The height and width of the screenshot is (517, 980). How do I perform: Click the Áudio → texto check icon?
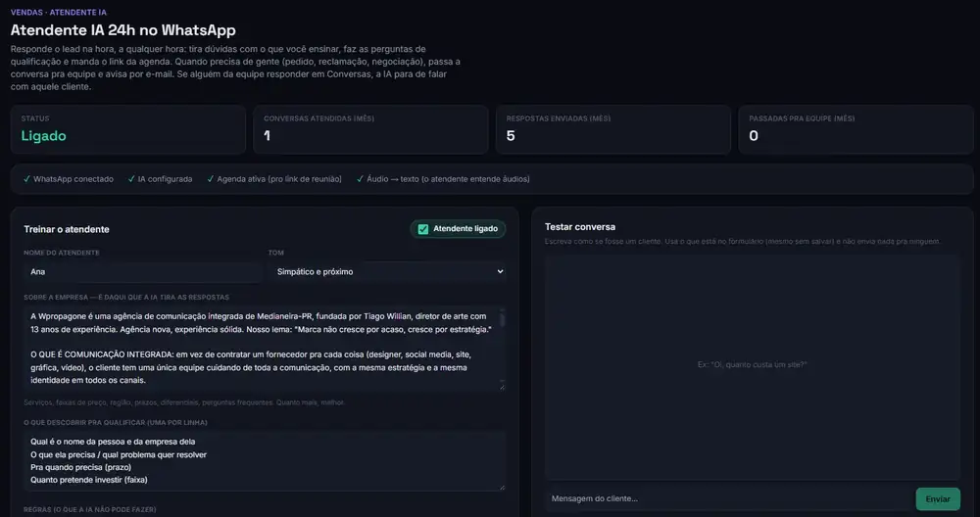coord(360,179)
